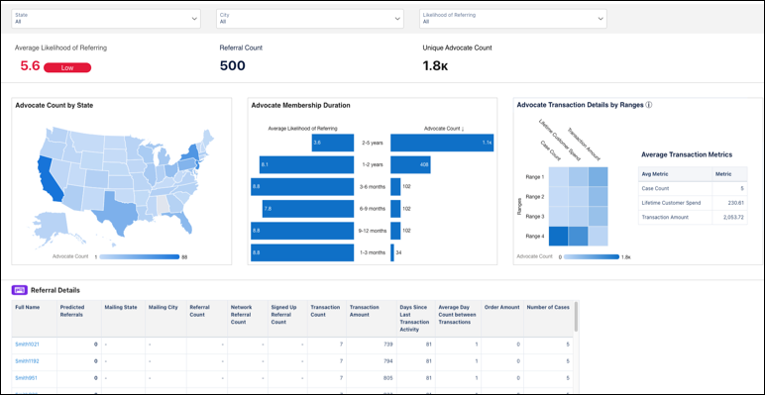Select the 2-5 years advocate count bar

tap(442, 143)
